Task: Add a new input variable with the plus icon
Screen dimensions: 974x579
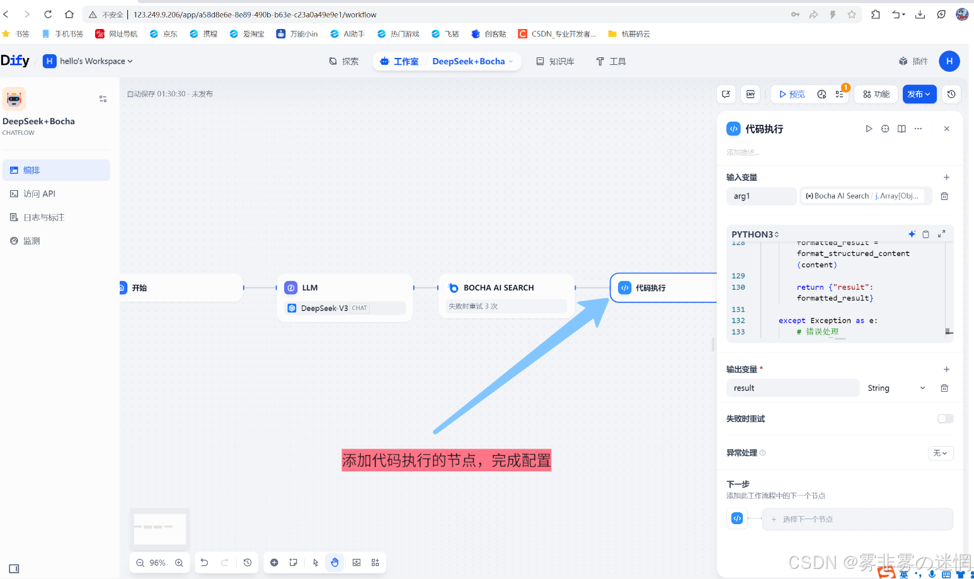Action: 946,177
